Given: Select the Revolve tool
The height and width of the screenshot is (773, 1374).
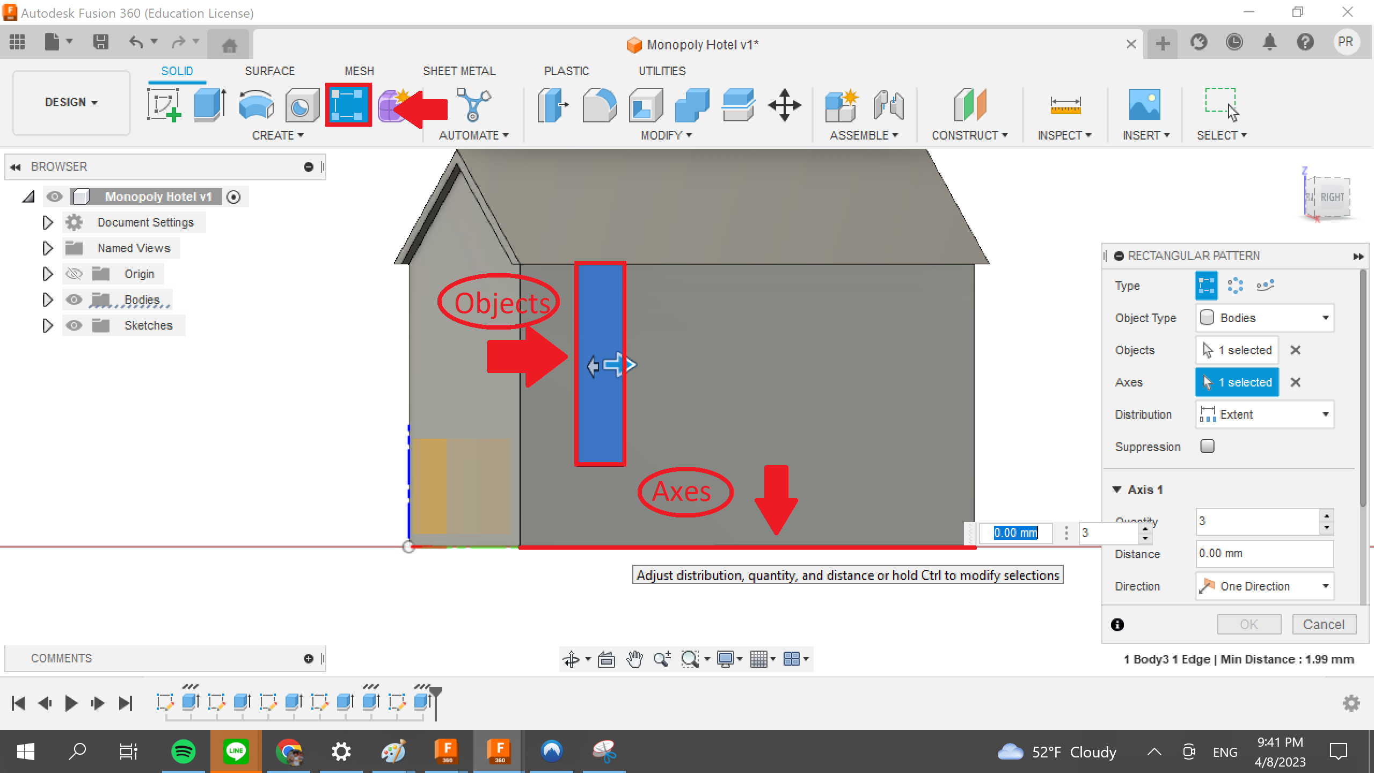Looking at the screenshot, I should (256, 105).
